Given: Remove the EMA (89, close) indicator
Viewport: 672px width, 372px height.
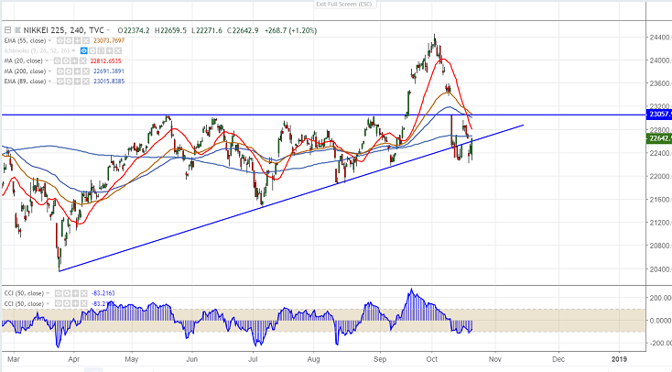Looking at the screenshot, I should (x=86, y=82).
